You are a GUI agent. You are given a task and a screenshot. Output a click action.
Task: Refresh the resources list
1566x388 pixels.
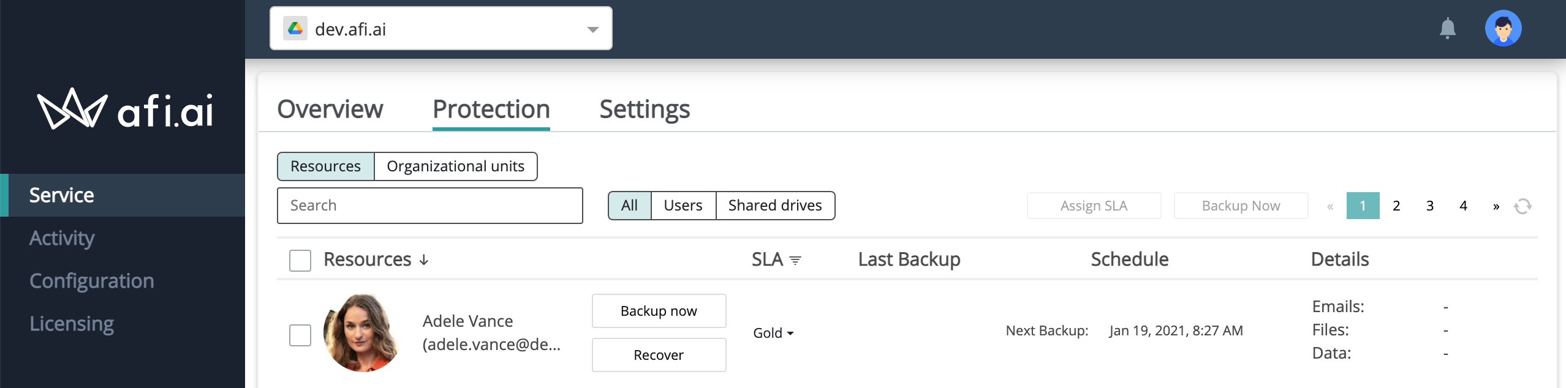[x=1522, y=206]
